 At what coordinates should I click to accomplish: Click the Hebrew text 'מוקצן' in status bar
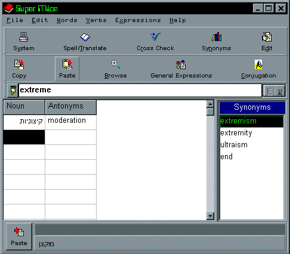[47, 244]
